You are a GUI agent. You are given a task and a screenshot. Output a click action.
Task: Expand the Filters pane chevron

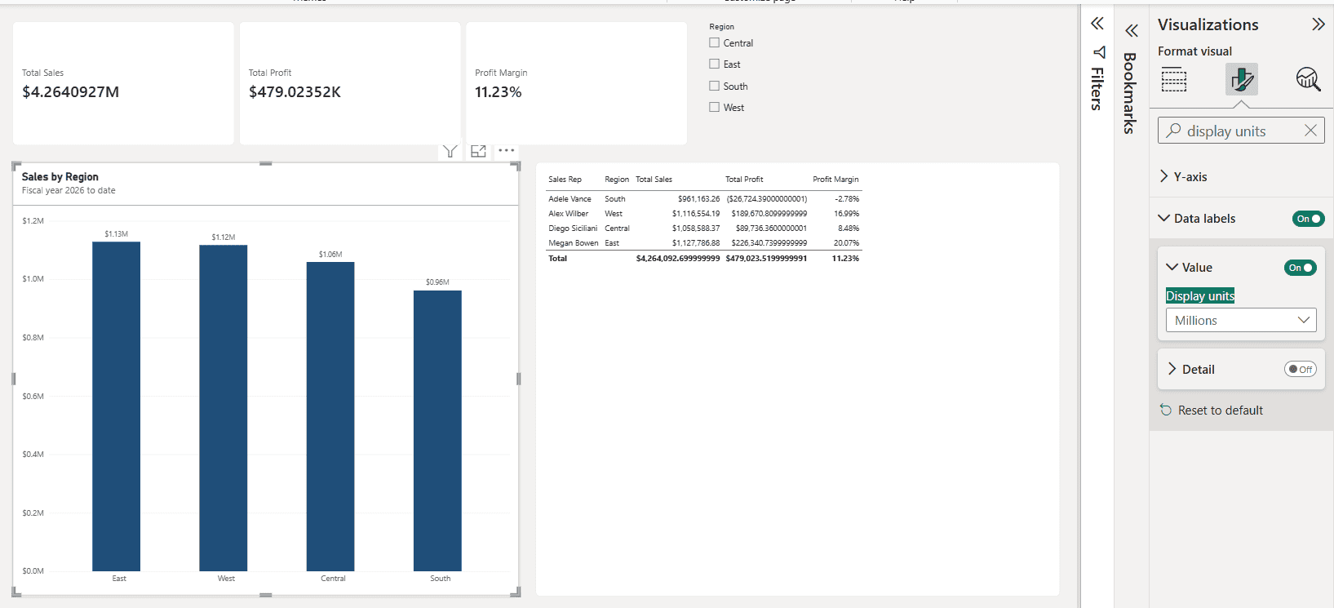pyautogui.click(x=1097, y=24)
